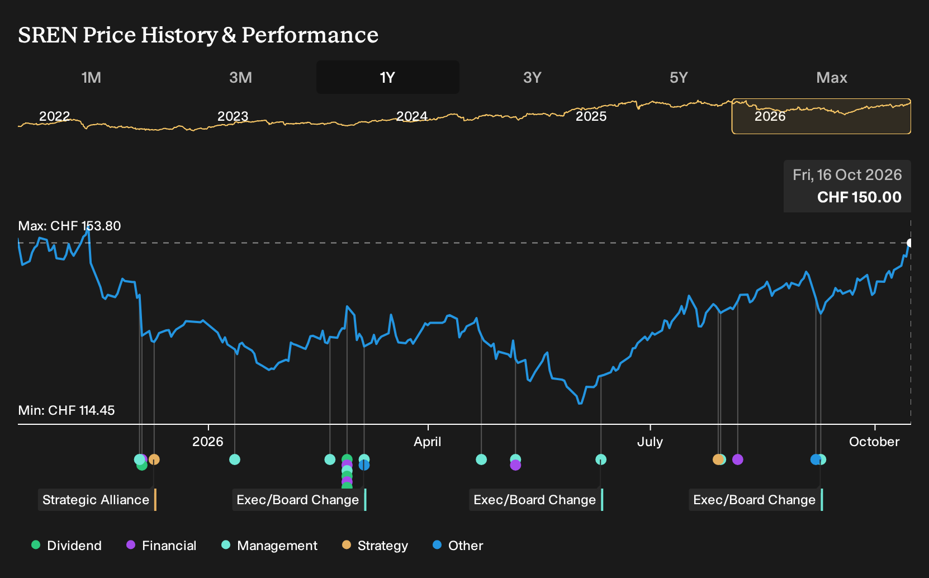Toggle the Management legend filter
This screenshot has height=578, width=929.
coord(269,545)
